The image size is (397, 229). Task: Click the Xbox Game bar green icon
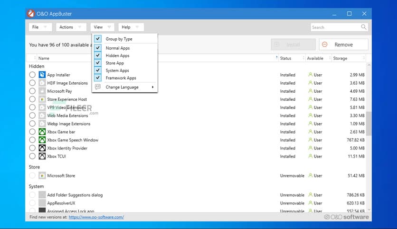click(x=42, y=132)
